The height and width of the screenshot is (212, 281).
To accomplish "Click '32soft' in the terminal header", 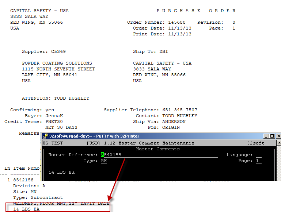I will tap(255, 143).
